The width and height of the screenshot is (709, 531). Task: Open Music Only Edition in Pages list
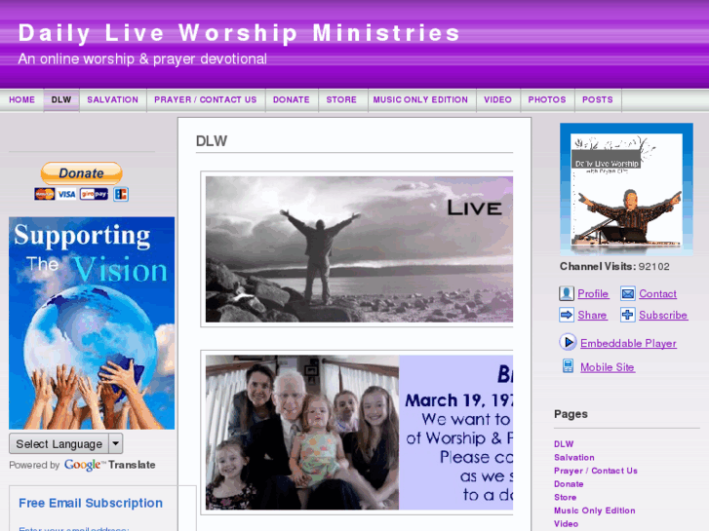pos(595,511)
